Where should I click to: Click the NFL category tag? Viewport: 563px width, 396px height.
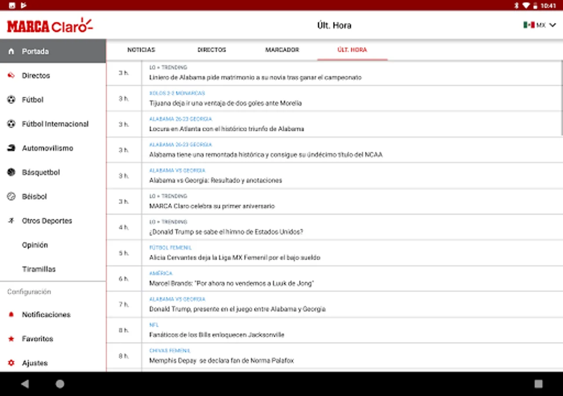pyautogui.click(x=154, y=325)
